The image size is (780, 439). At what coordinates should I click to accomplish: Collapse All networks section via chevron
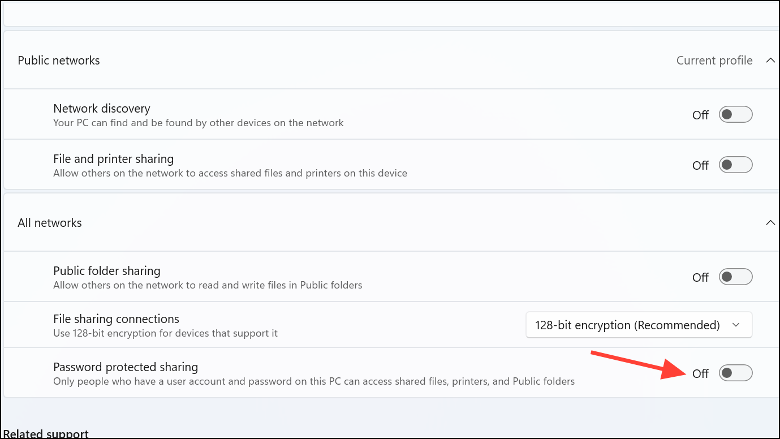[x=770, y=223]
